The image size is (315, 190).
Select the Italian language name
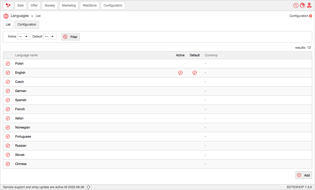click(x=19, y=118)
